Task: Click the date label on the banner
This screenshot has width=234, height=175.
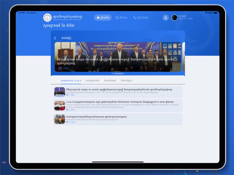Action: click(x=66, y=68)
